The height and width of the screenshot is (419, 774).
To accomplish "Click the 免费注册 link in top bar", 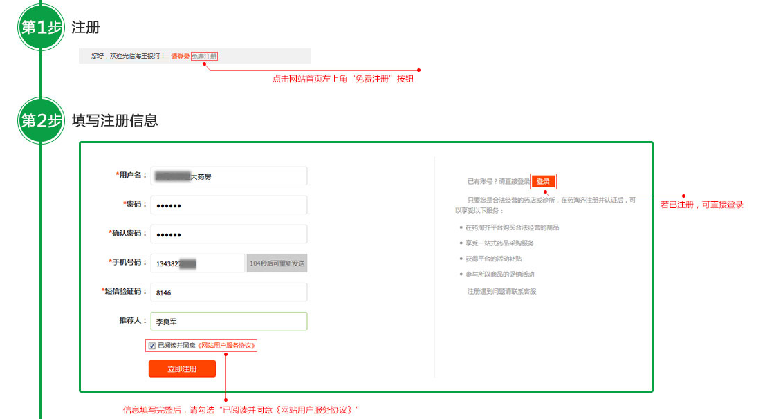I will click(x=208, y=56).
